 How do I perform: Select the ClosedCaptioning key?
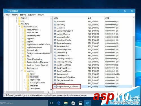[x=34, y=59]
